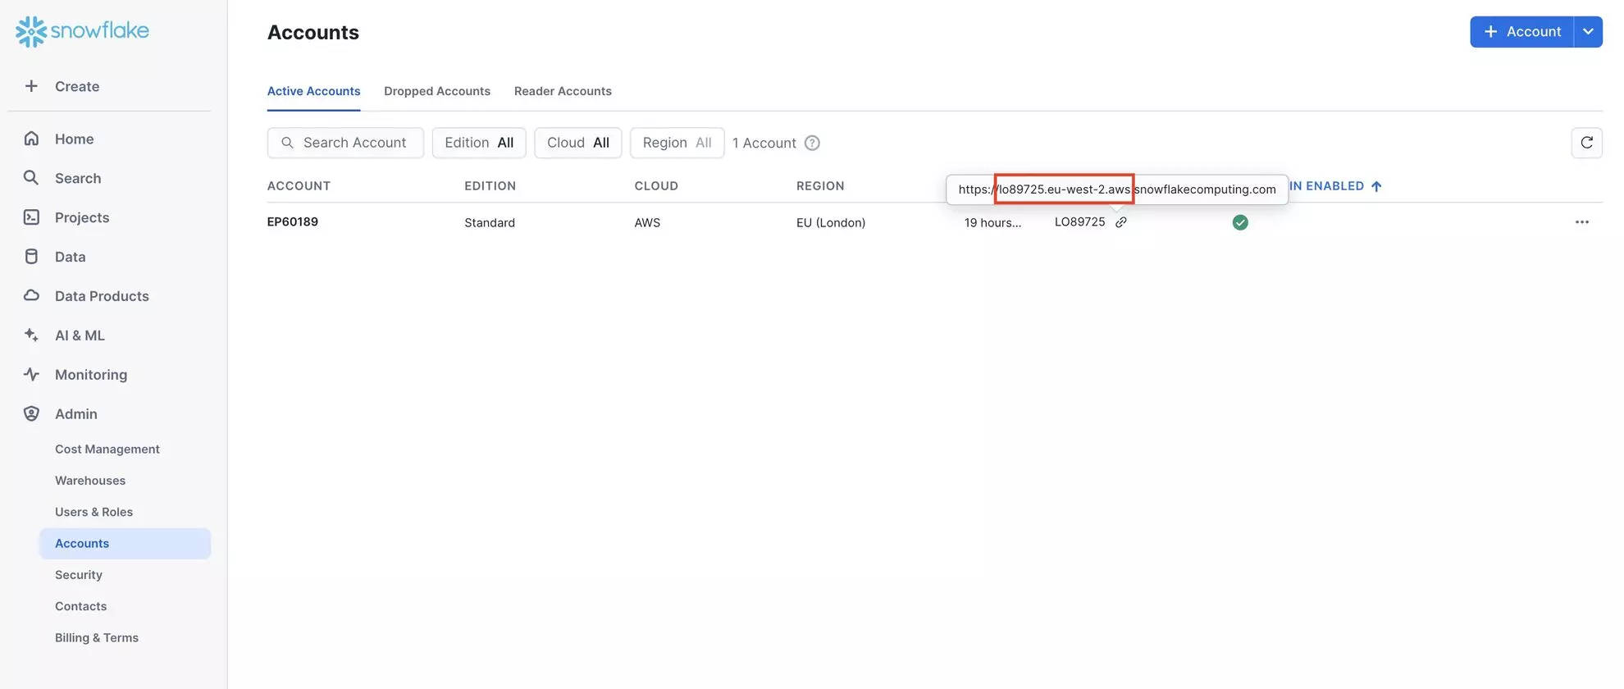Open Users & Roles page

pyautogui.click(x=94, y=512)
